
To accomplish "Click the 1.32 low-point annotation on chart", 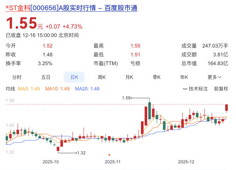I will [81, 153].
